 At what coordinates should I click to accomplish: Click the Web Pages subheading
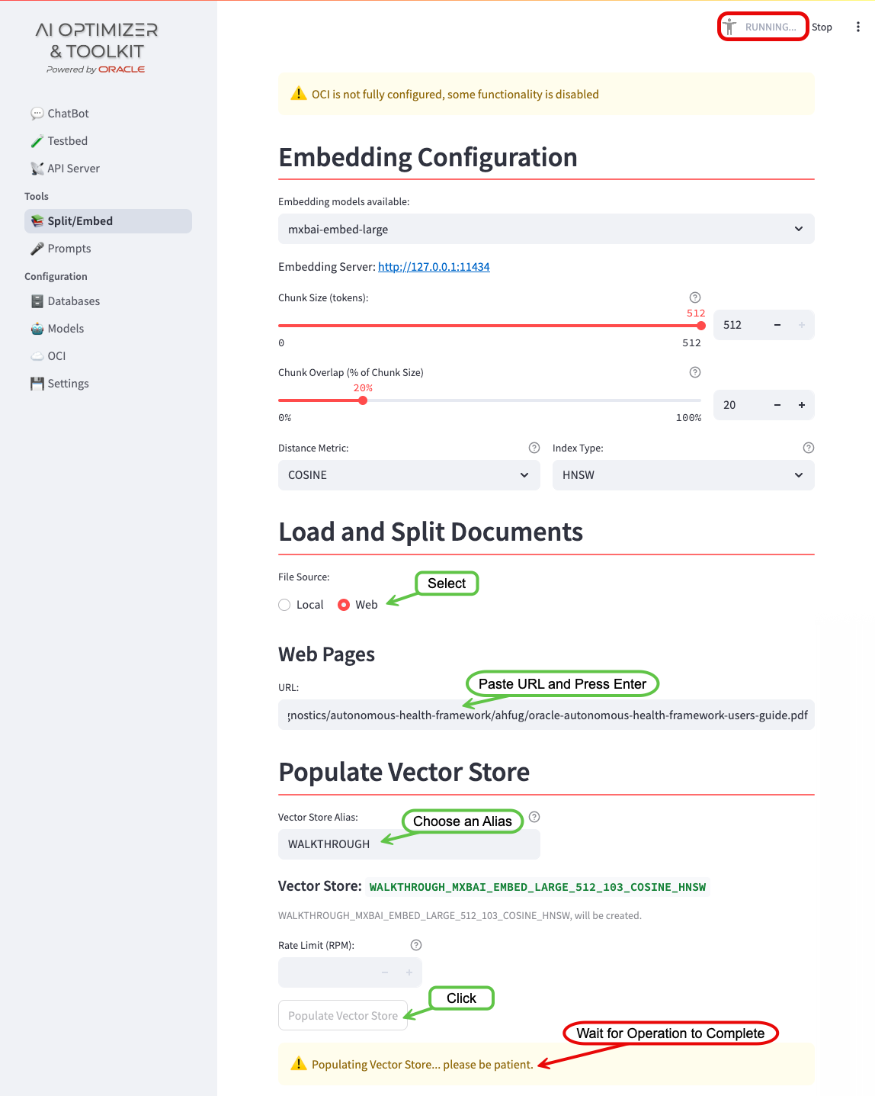(x=326, y=654)
